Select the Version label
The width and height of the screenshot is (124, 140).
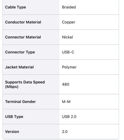click(12, 132)
